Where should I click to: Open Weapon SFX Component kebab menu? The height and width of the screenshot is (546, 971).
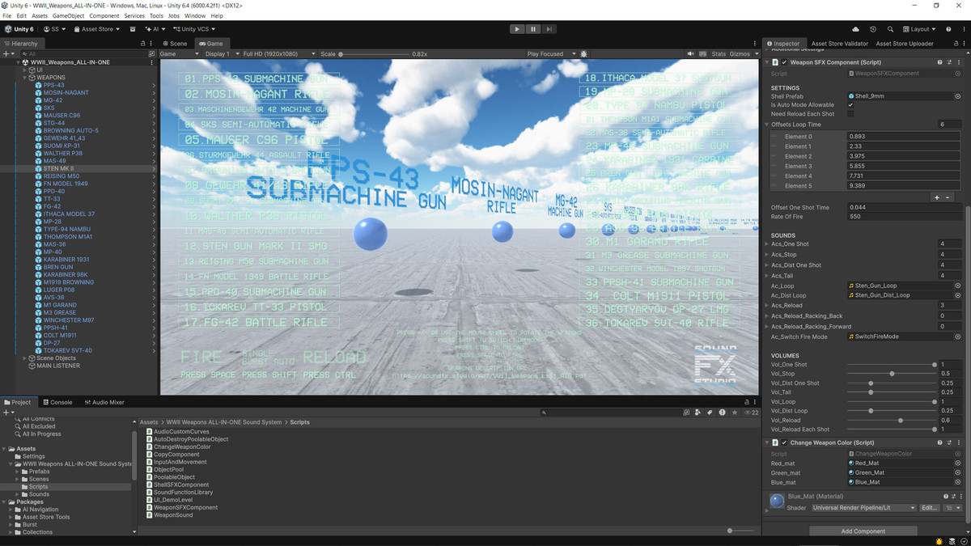click(x=959, y=62)
